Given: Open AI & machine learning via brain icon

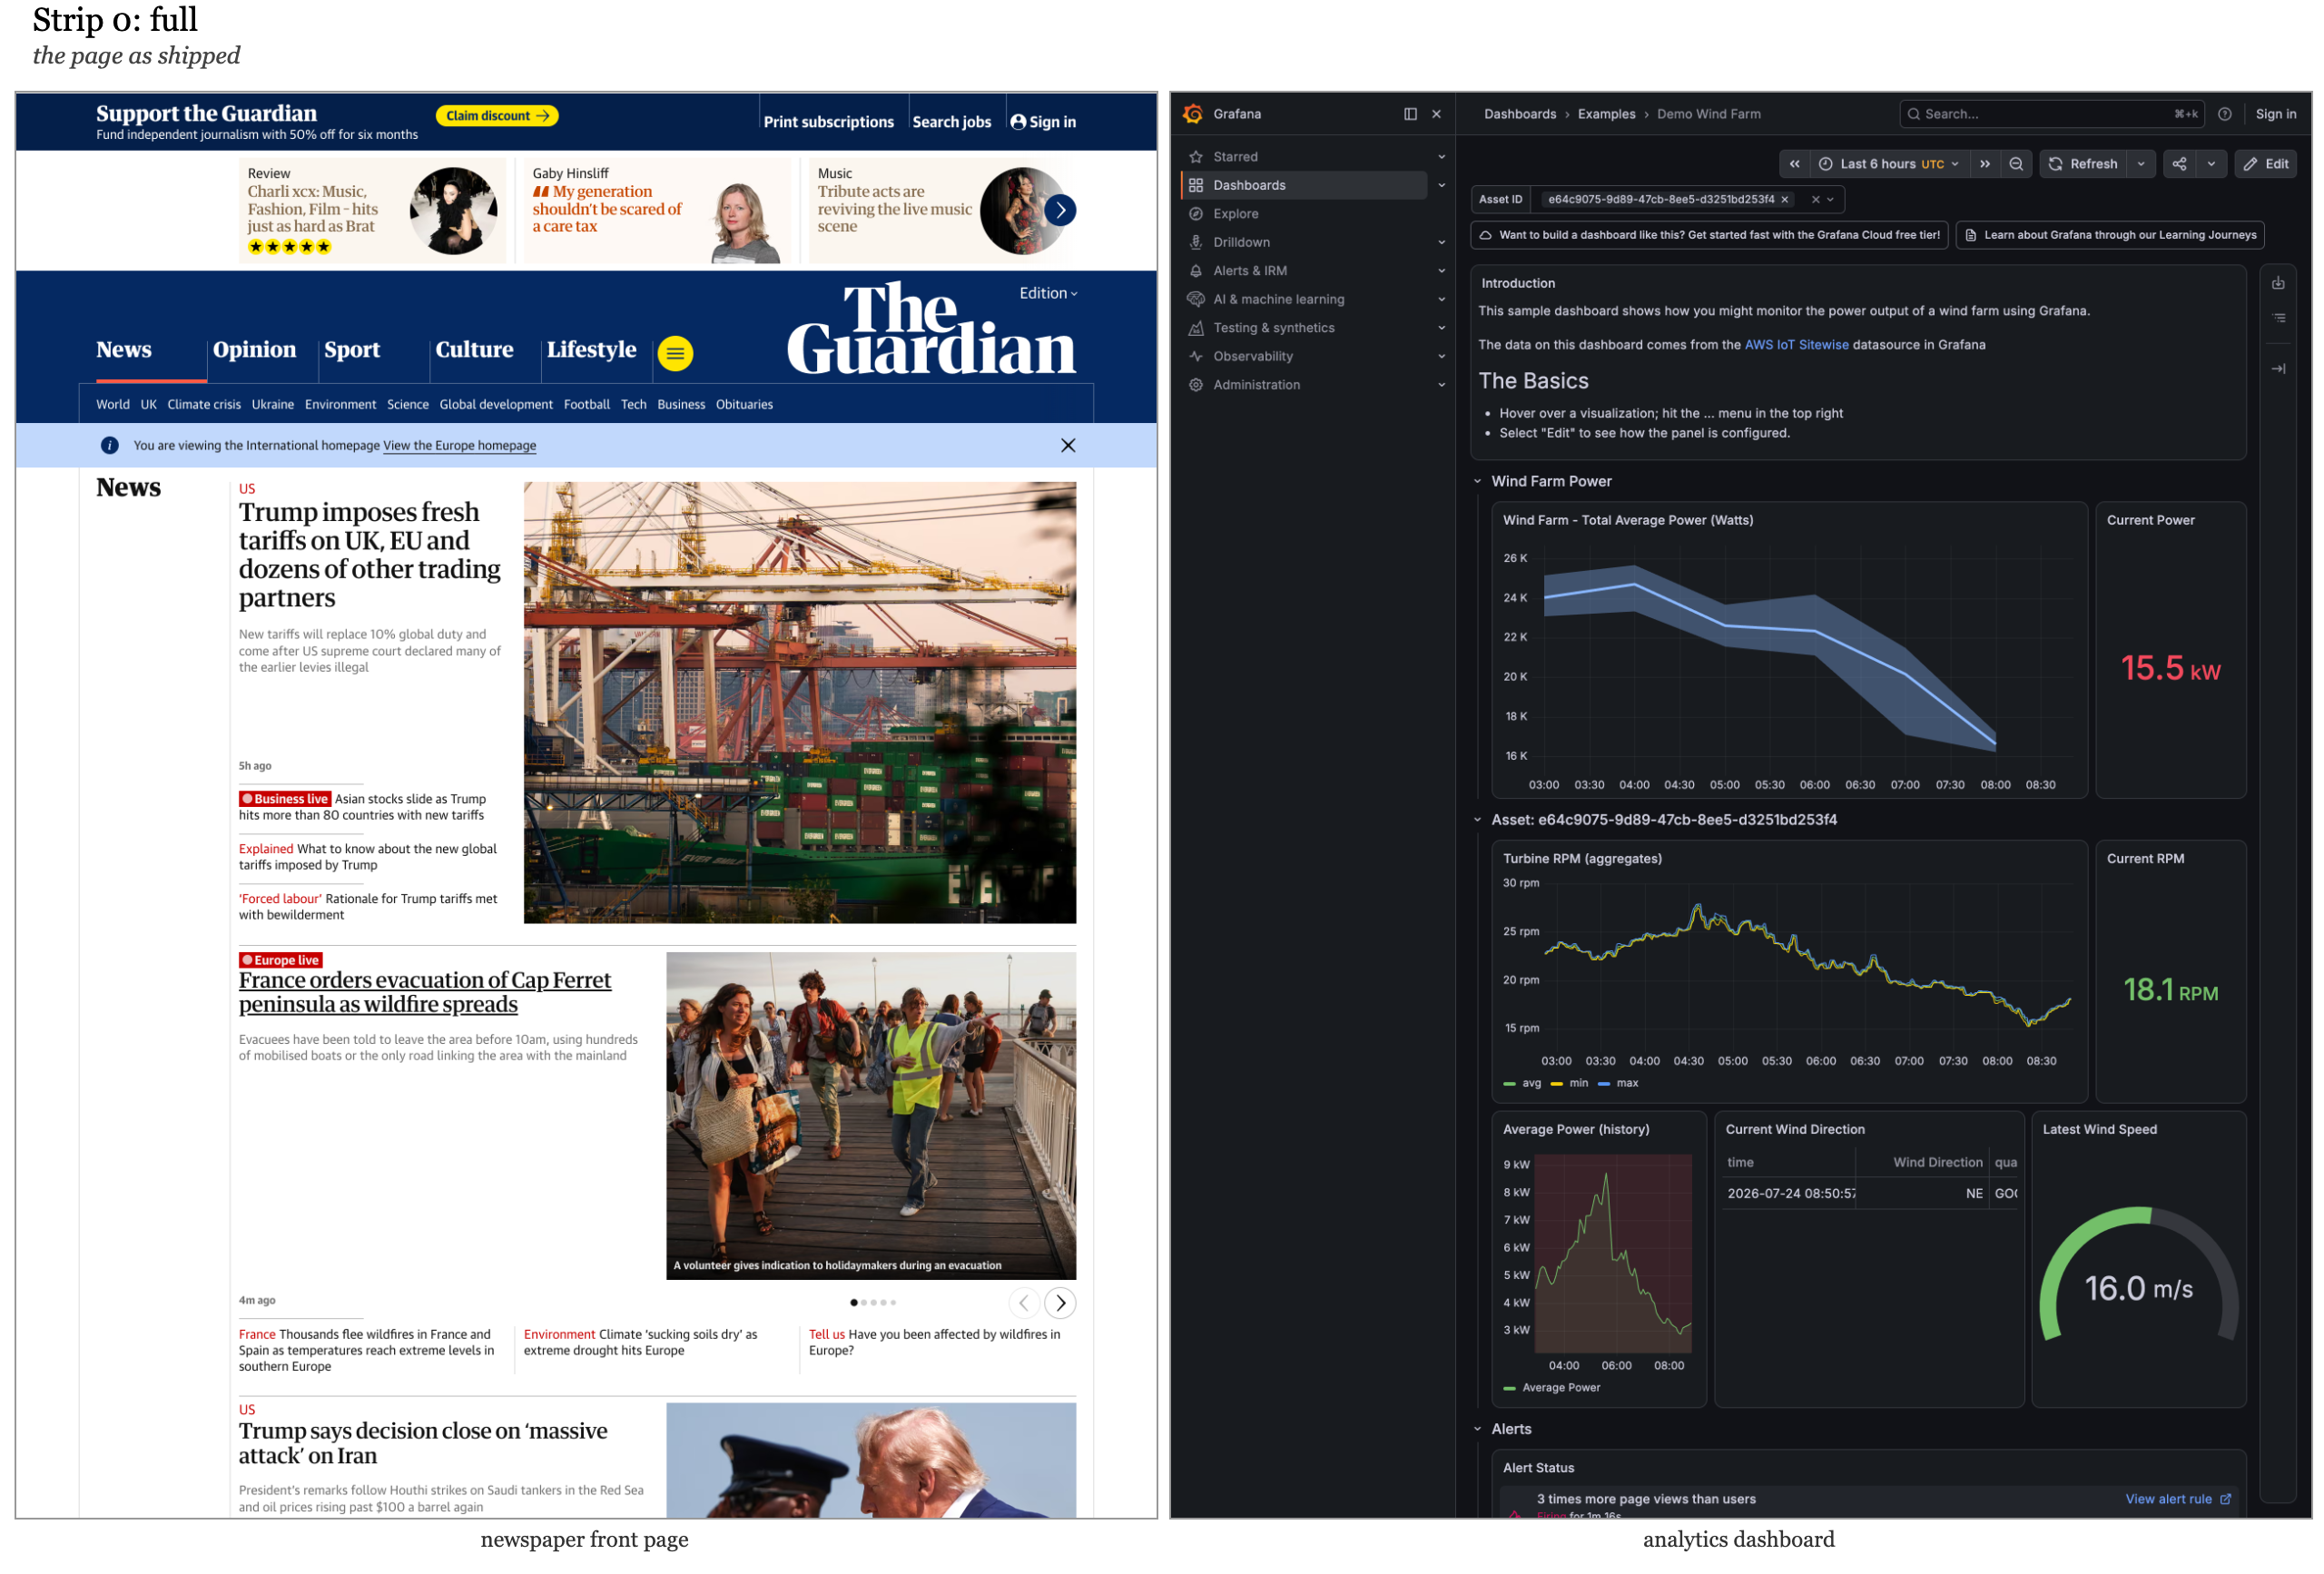Looking at the screenshot, I should pyautogui.click(x=1196, y=299).
